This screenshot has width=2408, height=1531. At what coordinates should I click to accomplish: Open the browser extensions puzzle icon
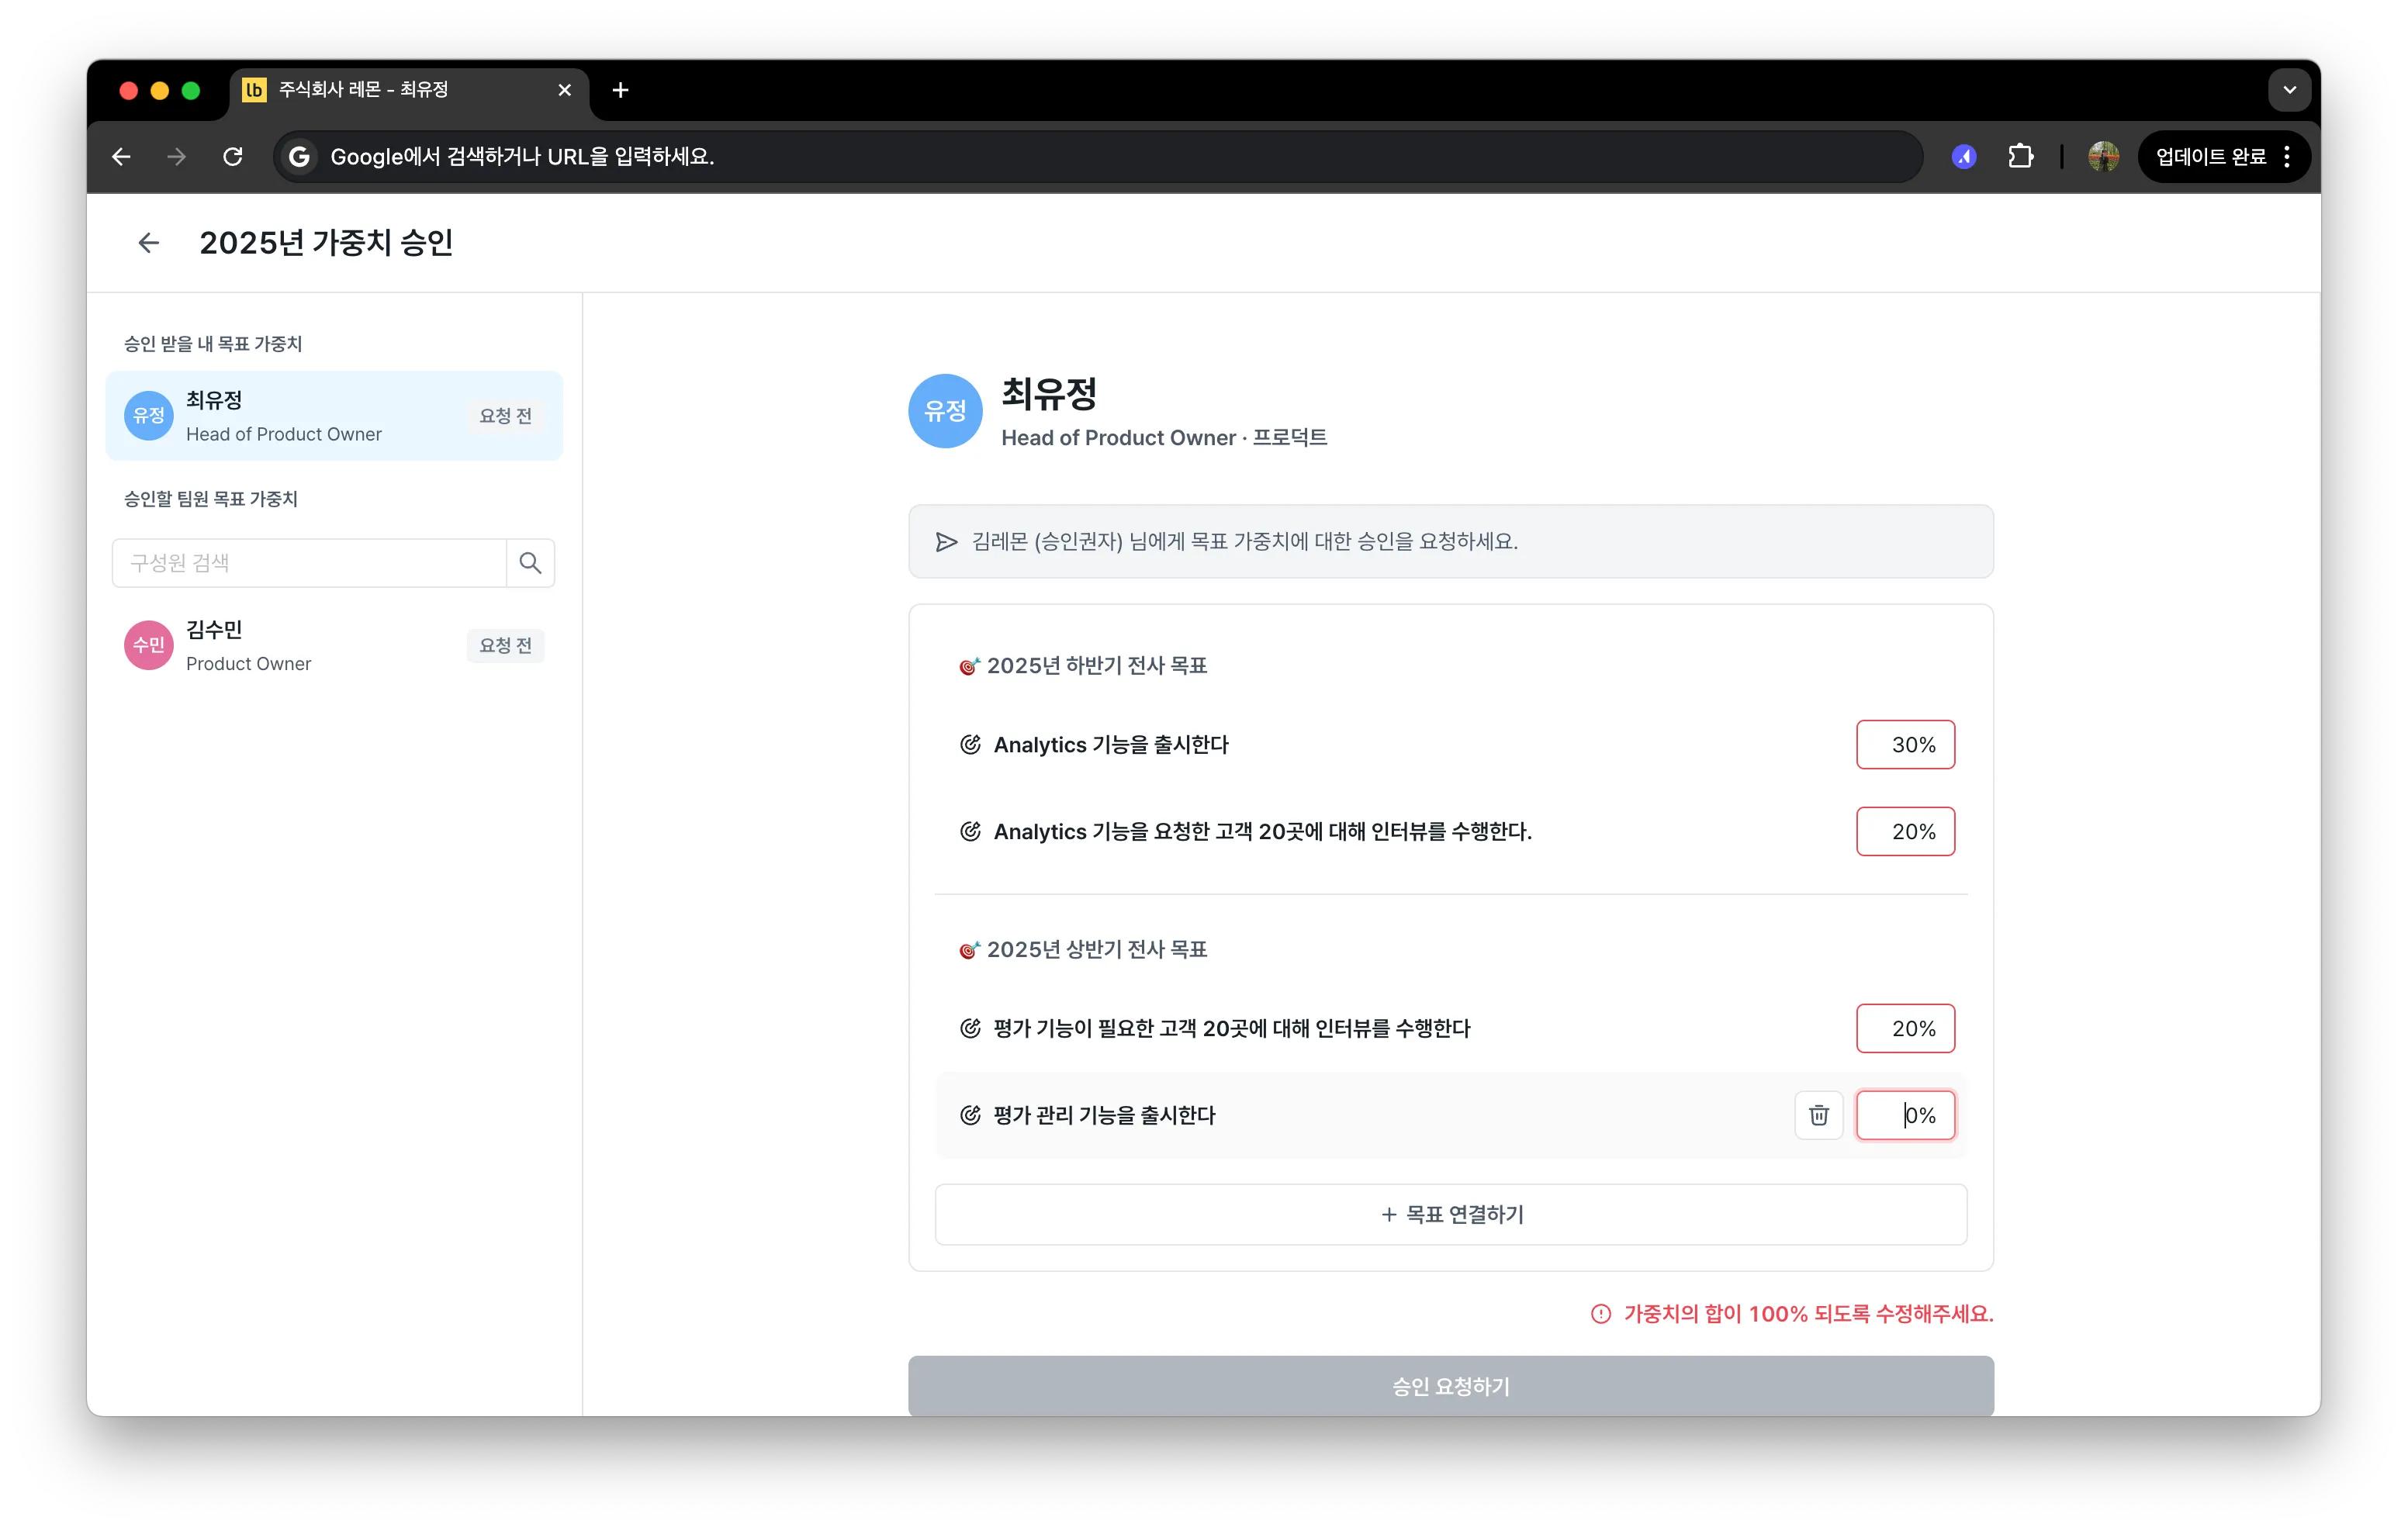pyautogui.click(x=2020, y=157)
